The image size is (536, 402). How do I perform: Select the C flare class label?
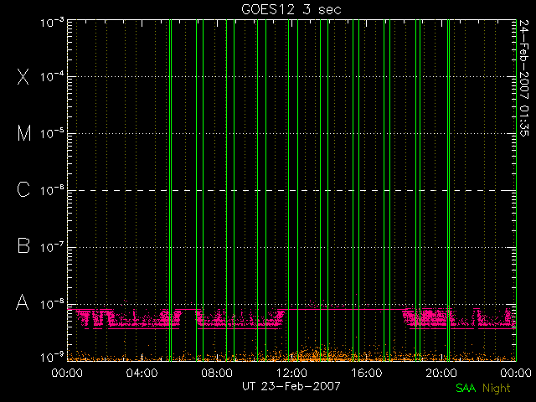(23, 189)
